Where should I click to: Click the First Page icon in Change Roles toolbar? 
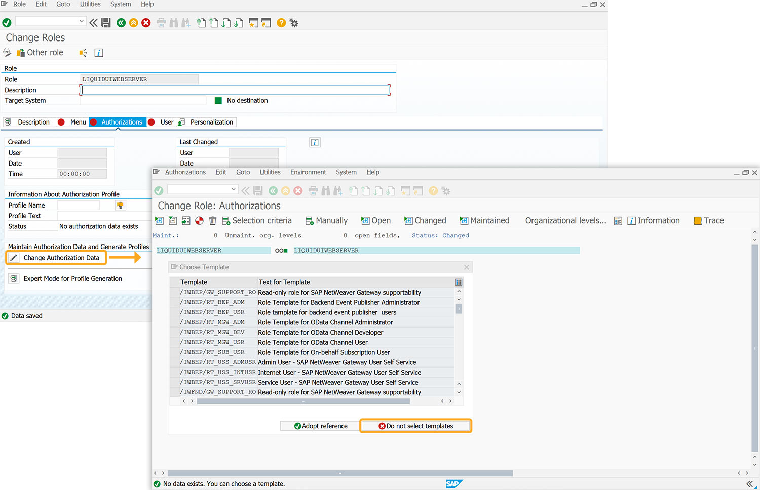point(201,23)
